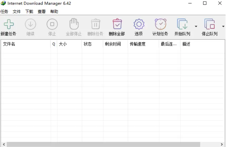Screen dimensions: 226x147
Task: Sort by 剩余时间 column header
Action: point(115,44)
